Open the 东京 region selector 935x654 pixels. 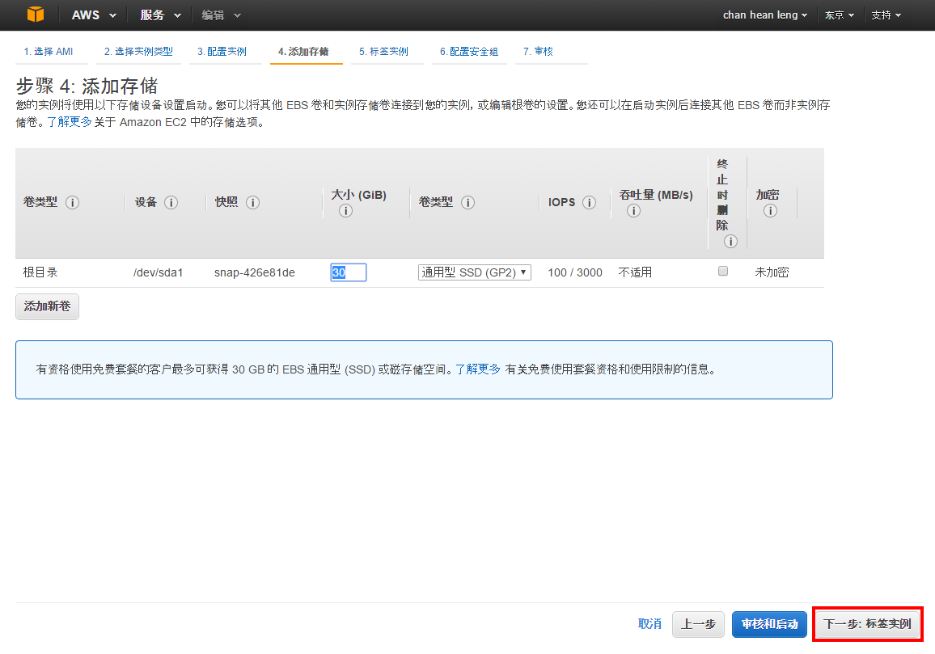coord(840,15)
